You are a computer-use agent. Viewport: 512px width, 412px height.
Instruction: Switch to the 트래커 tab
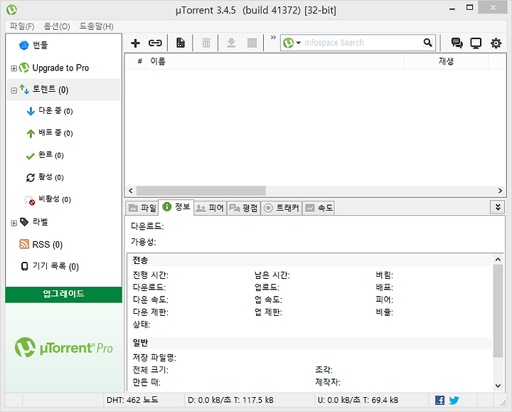point(281,208)
